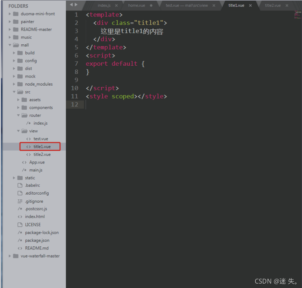Close the title1.vue tab

(x=250, y=6)
